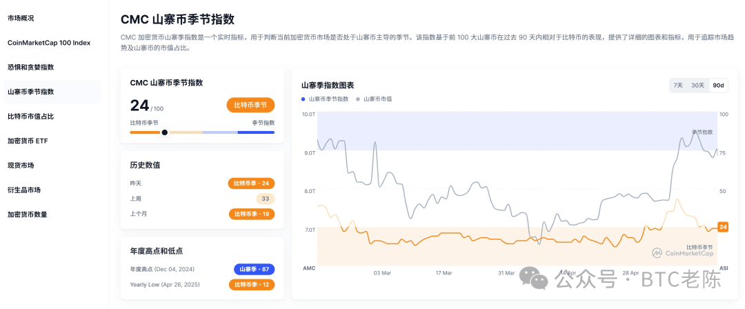Click the 年度高点 (Dec 04, 2024) label
745x309 pixels.
(162, 269)
